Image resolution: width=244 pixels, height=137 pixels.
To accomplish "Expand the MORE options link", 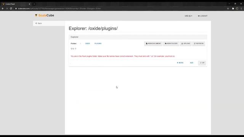I will (180, 63).
